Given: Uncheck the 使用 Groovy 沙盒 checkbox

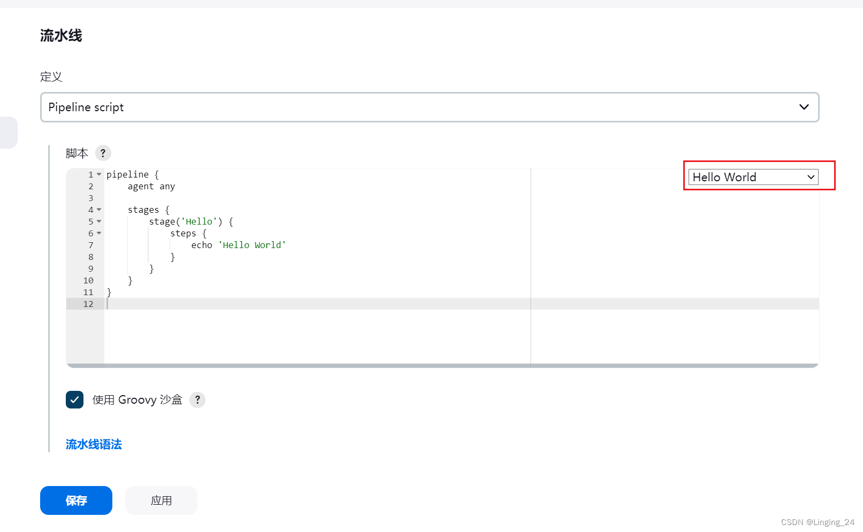Looking at the screenshot, I should tap(74, 399).
